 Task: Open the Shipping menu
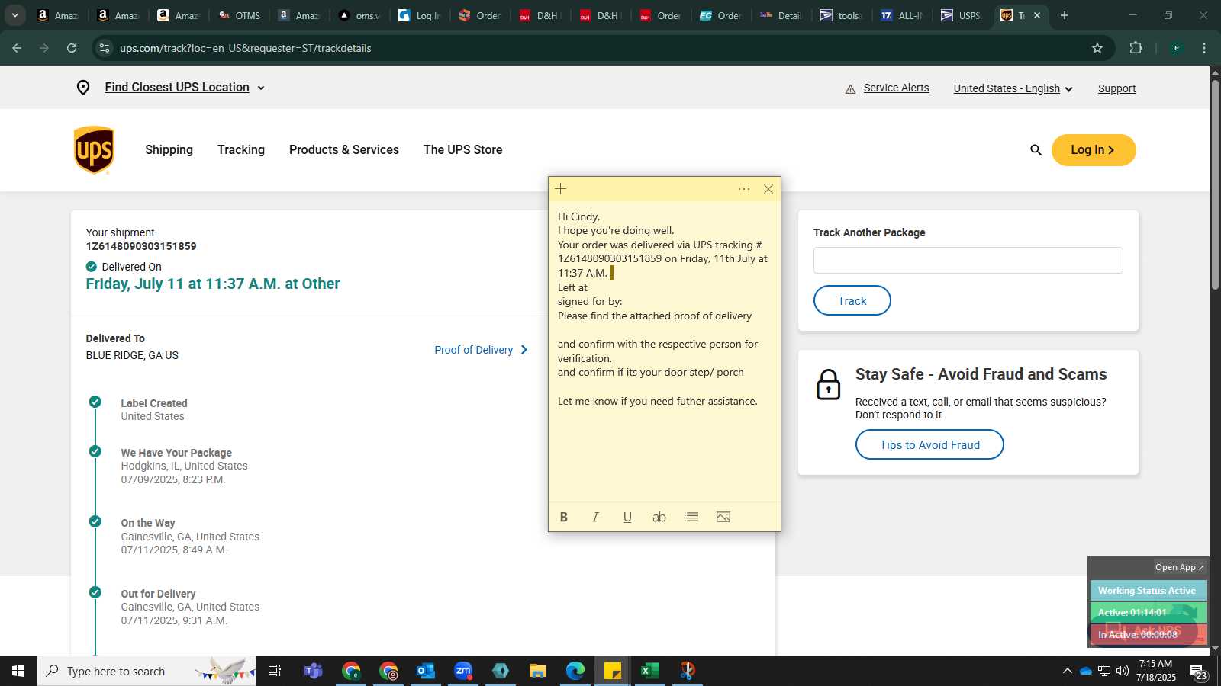pos(169,150)
